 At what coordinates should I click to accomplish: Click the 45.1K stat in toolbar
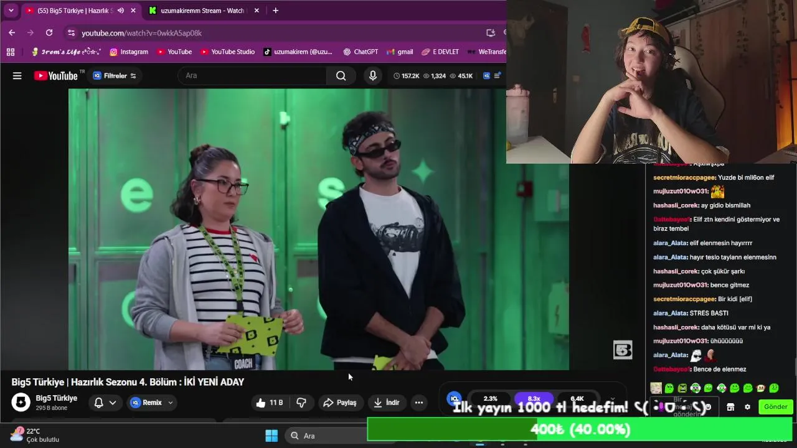(461, 76)
